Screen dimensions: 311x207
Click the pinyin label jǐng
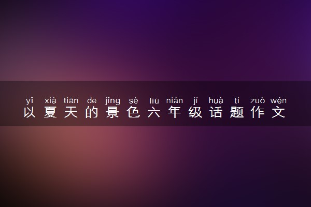point(112,101)
